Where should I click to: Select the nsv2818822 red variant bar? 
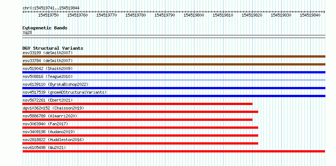coord(140,143)
